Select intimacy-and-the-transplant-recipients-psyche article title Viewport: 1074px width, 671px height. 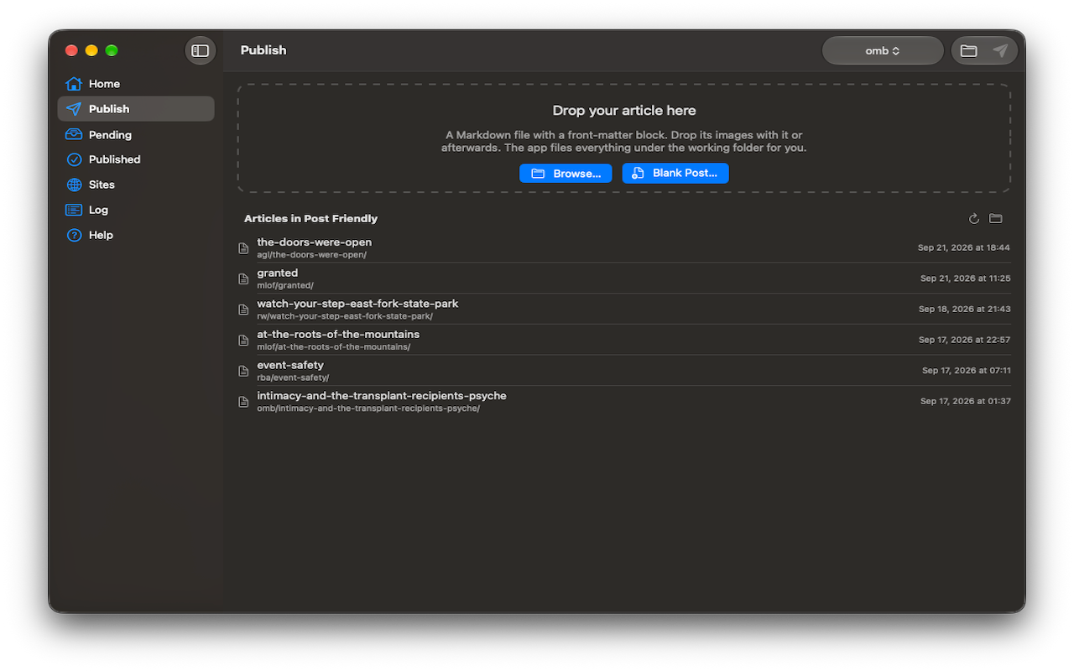click(x=382, y=396)
